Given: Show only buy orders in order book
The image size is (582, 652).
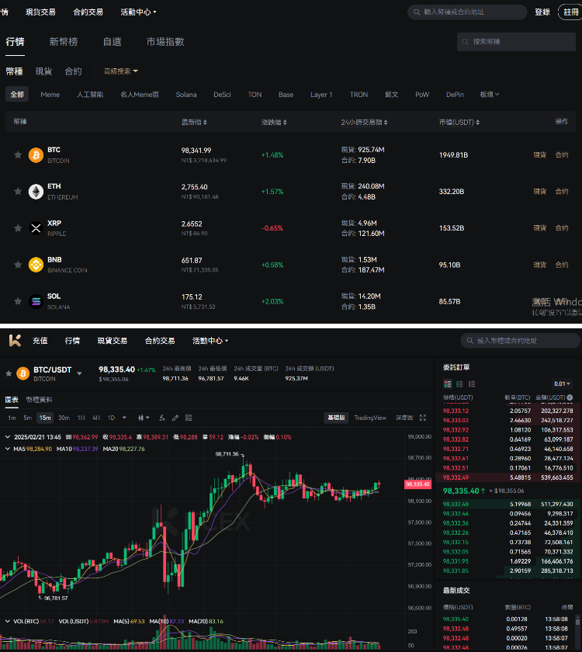Looking at the screenshot, I should coord(459,383).
